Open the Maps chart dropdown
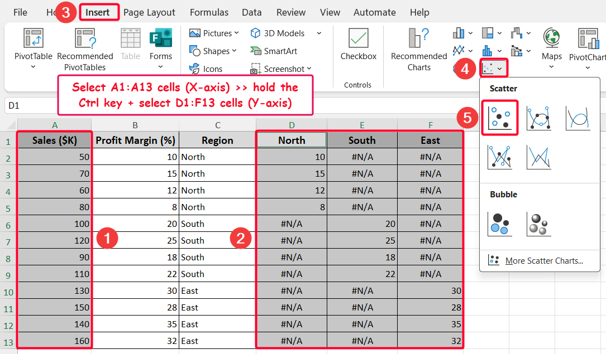 pyautogui.click(x=551, y=47)
